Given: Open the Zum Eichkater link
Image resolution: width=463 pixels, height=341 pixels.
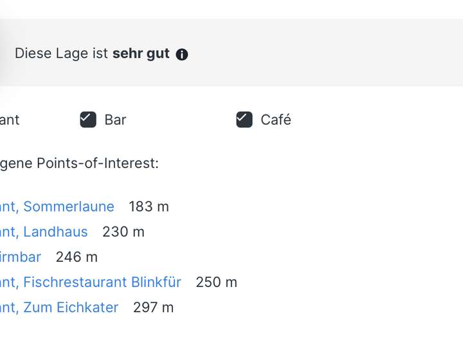Looking at the screenshot, I should [x=59, y=308].
